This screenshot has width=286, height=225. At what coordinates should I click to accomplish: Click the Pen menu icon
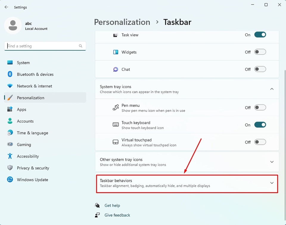(x=116, y=108)
